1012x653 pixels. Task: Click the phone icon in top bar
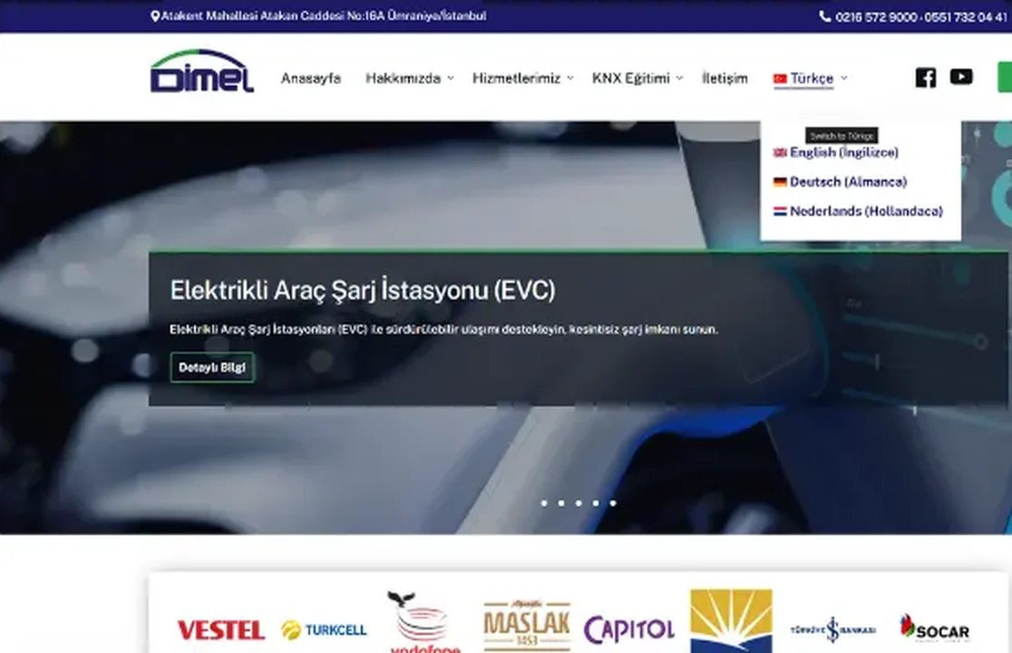coord(825,16)
